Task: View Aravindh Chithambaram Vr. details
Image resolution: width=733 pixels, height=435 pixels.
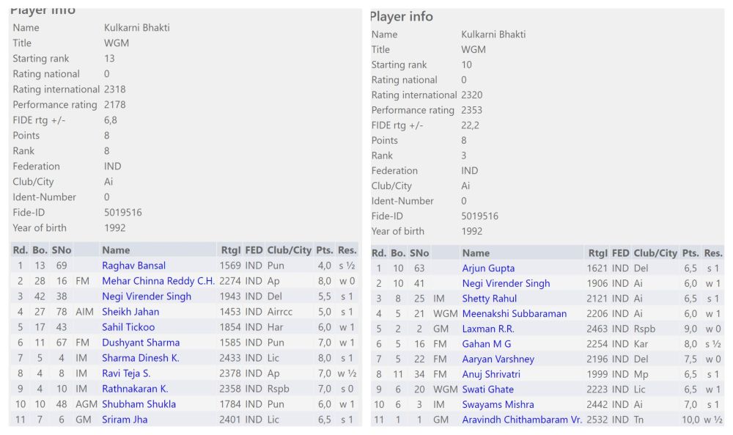Action: (x=522, y=420)
